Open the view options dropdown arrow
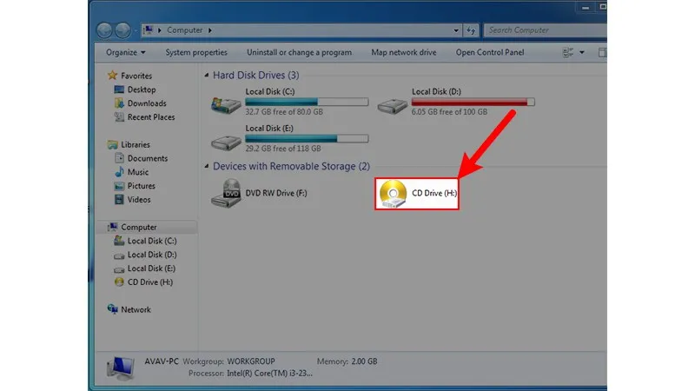This screenshot has height=391, width=695. 582,52
